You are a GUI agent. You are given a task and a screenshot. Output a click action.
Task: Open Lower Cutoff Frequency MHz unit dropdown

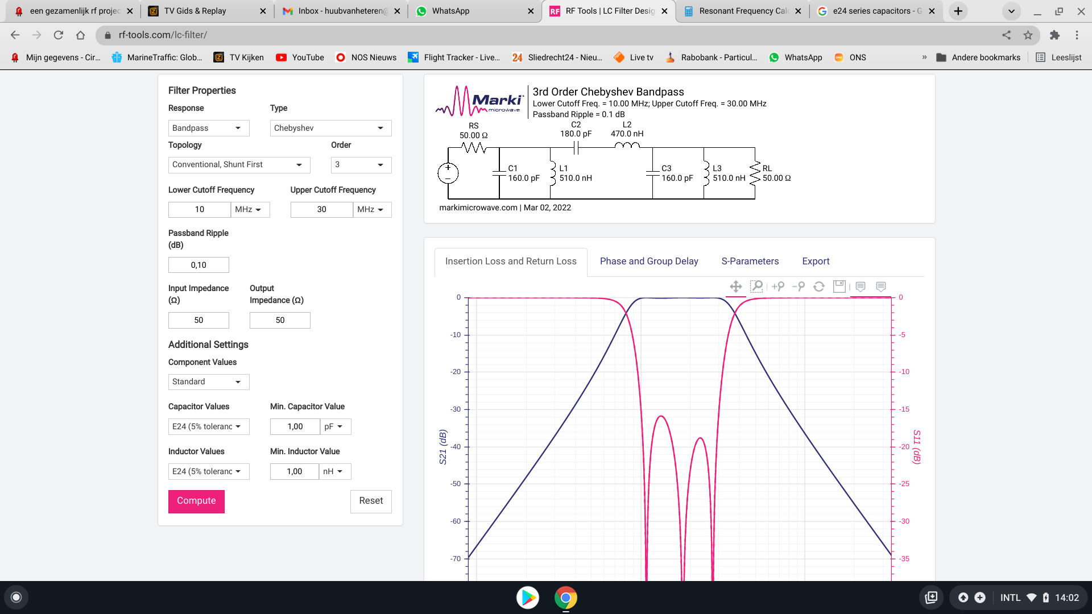(x=250, y=210)
